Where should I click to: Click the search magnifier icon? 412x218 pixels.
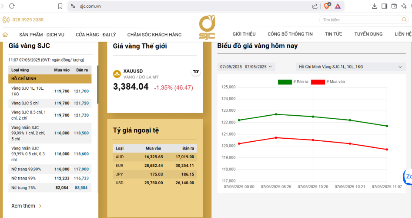pos(404,20)
